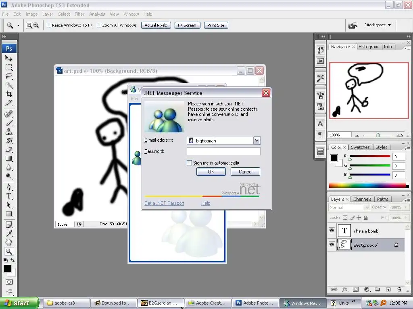
Task: Click the add layer style fx icon
Action: (x=345, y=289)
